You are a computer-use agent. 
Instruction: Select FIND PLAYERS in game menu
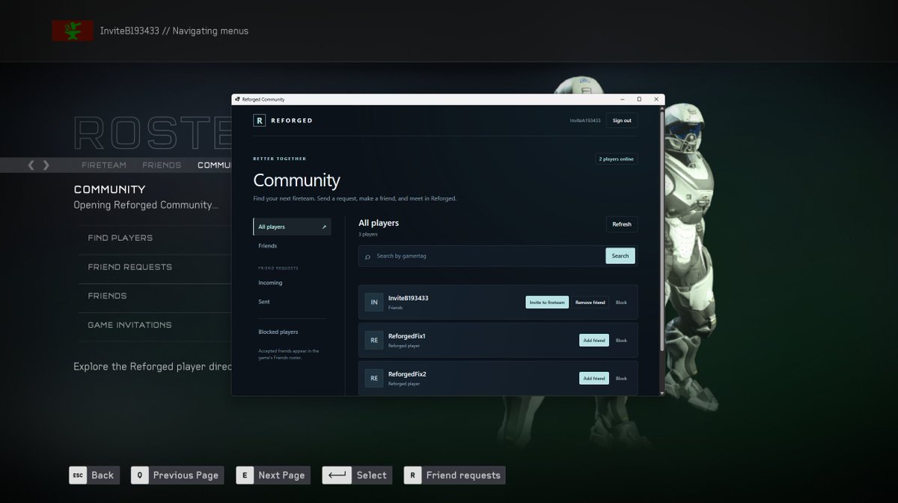154,238
